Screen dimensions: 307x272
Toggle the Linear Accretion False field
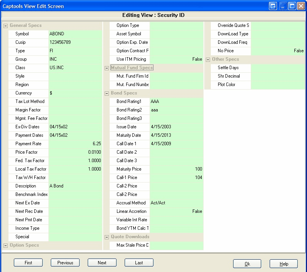(x=176, y=211)
